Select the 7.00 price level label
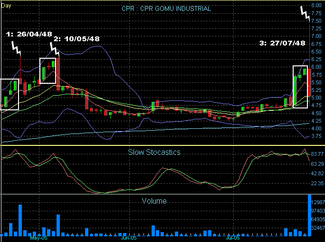325x242 pixels. pos(316,36)
